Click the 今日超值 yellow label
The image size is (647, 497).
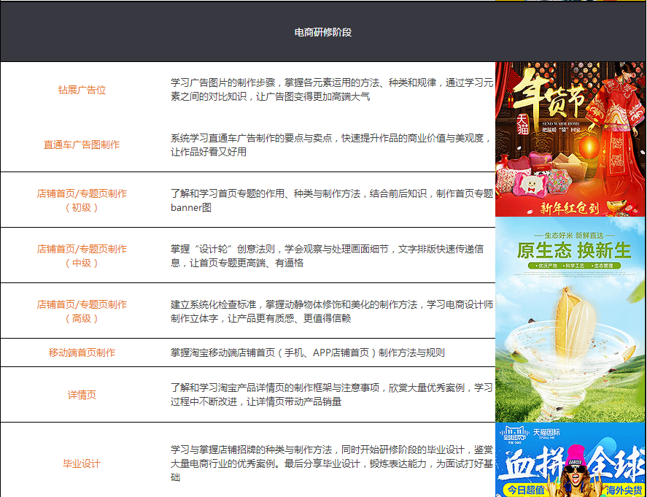tap(526, 490)
